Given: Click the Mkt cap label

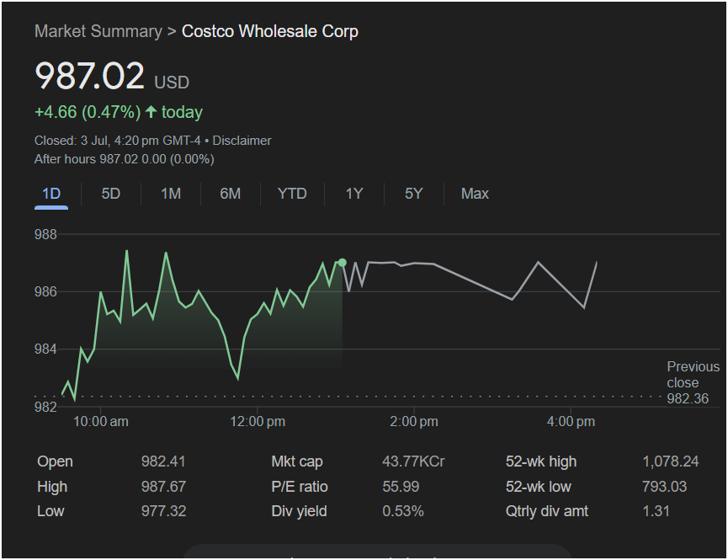Looking at the screenshot, I should click(x=297, y=461).
